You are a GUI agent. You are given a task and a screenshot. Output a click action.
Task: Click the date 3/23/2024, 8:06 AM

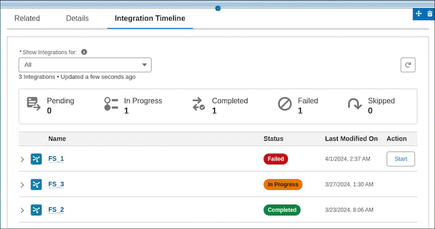coord(349,210)
